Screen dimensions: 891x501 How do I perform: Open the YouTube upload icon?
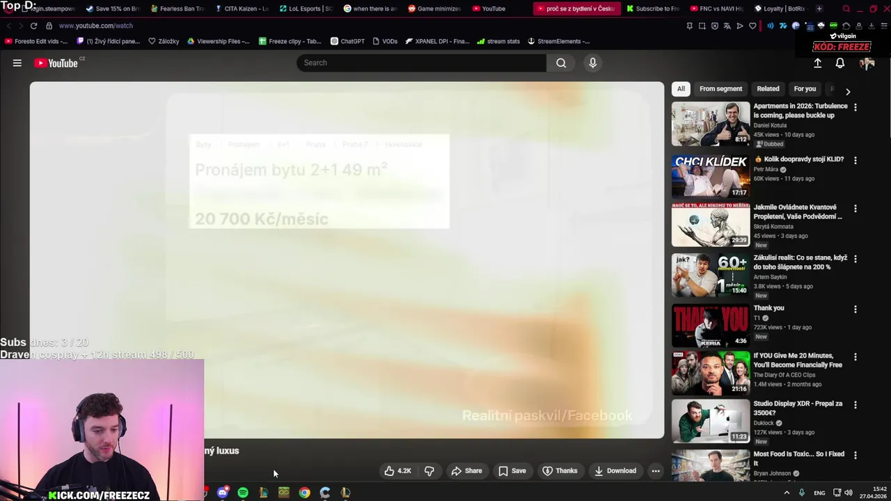click(818, 63)
